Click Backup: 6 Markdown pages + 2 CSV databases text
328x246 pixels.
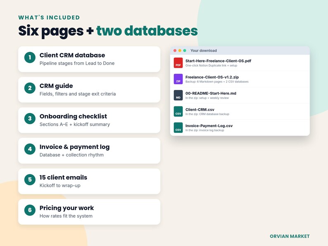(217, 82)
